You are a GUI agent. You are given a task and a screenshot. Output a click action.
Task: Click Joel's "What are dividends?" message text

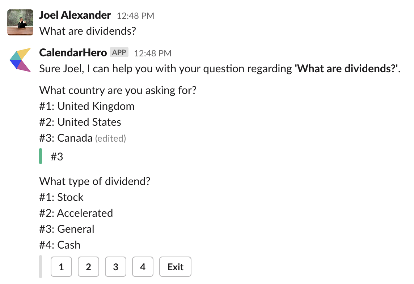88,31
